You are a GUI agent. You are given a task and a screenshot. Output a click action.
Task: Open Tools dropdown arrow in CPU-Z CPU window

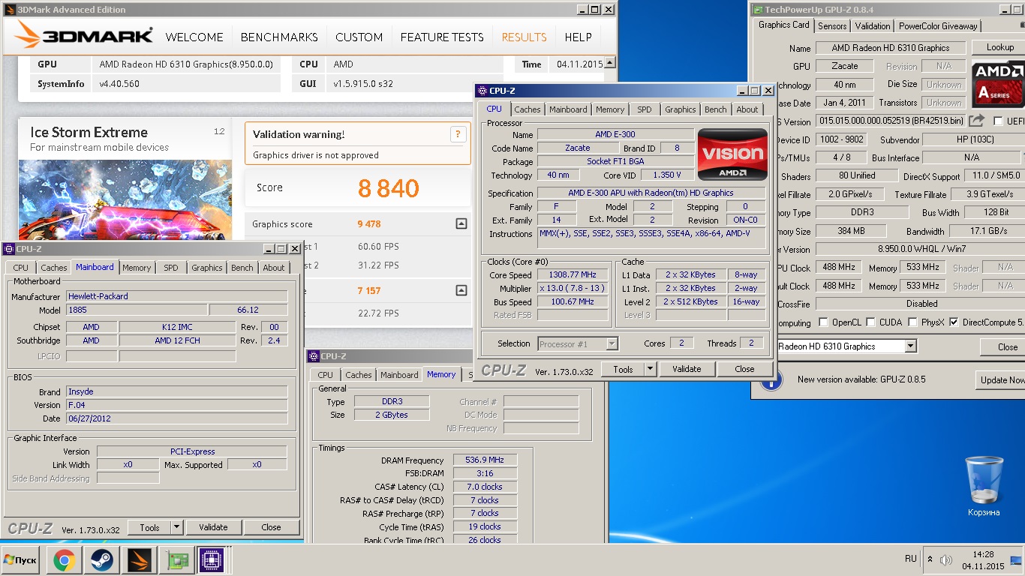pos(650,369)
